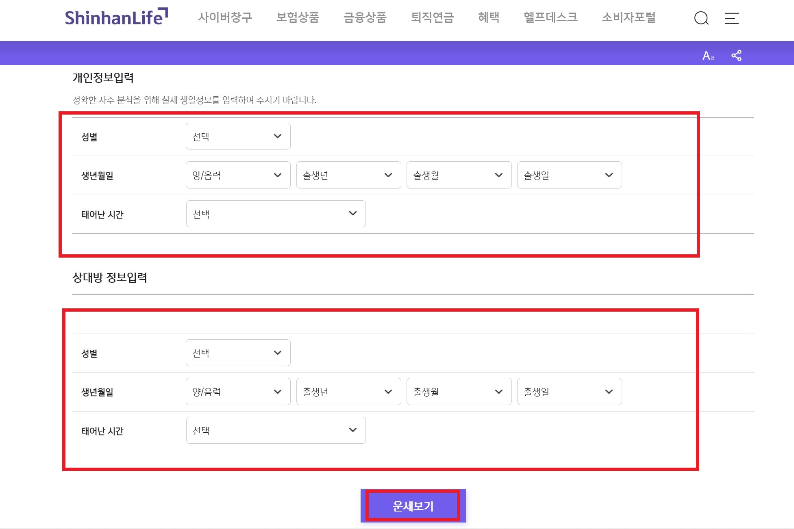794x529 pixels.
Task: Navigate to 퇴직연금 menu
Action: click(x=433, y=17)
